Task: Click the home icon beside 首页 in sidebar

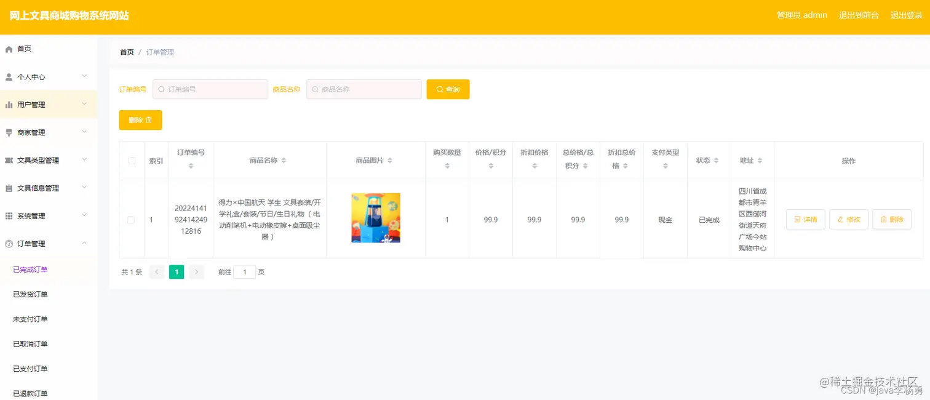Action: (x=9, y=49)
